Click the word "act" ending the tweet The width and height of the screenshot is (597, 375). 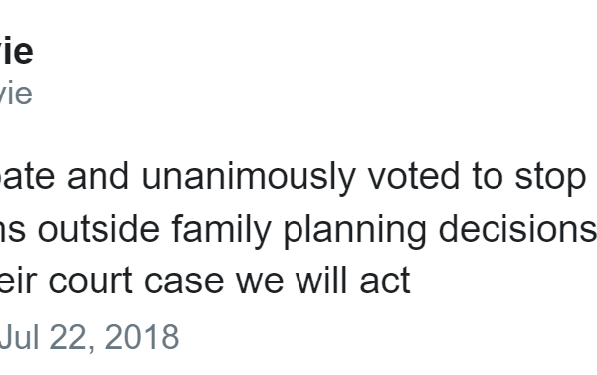click(385, 281)
